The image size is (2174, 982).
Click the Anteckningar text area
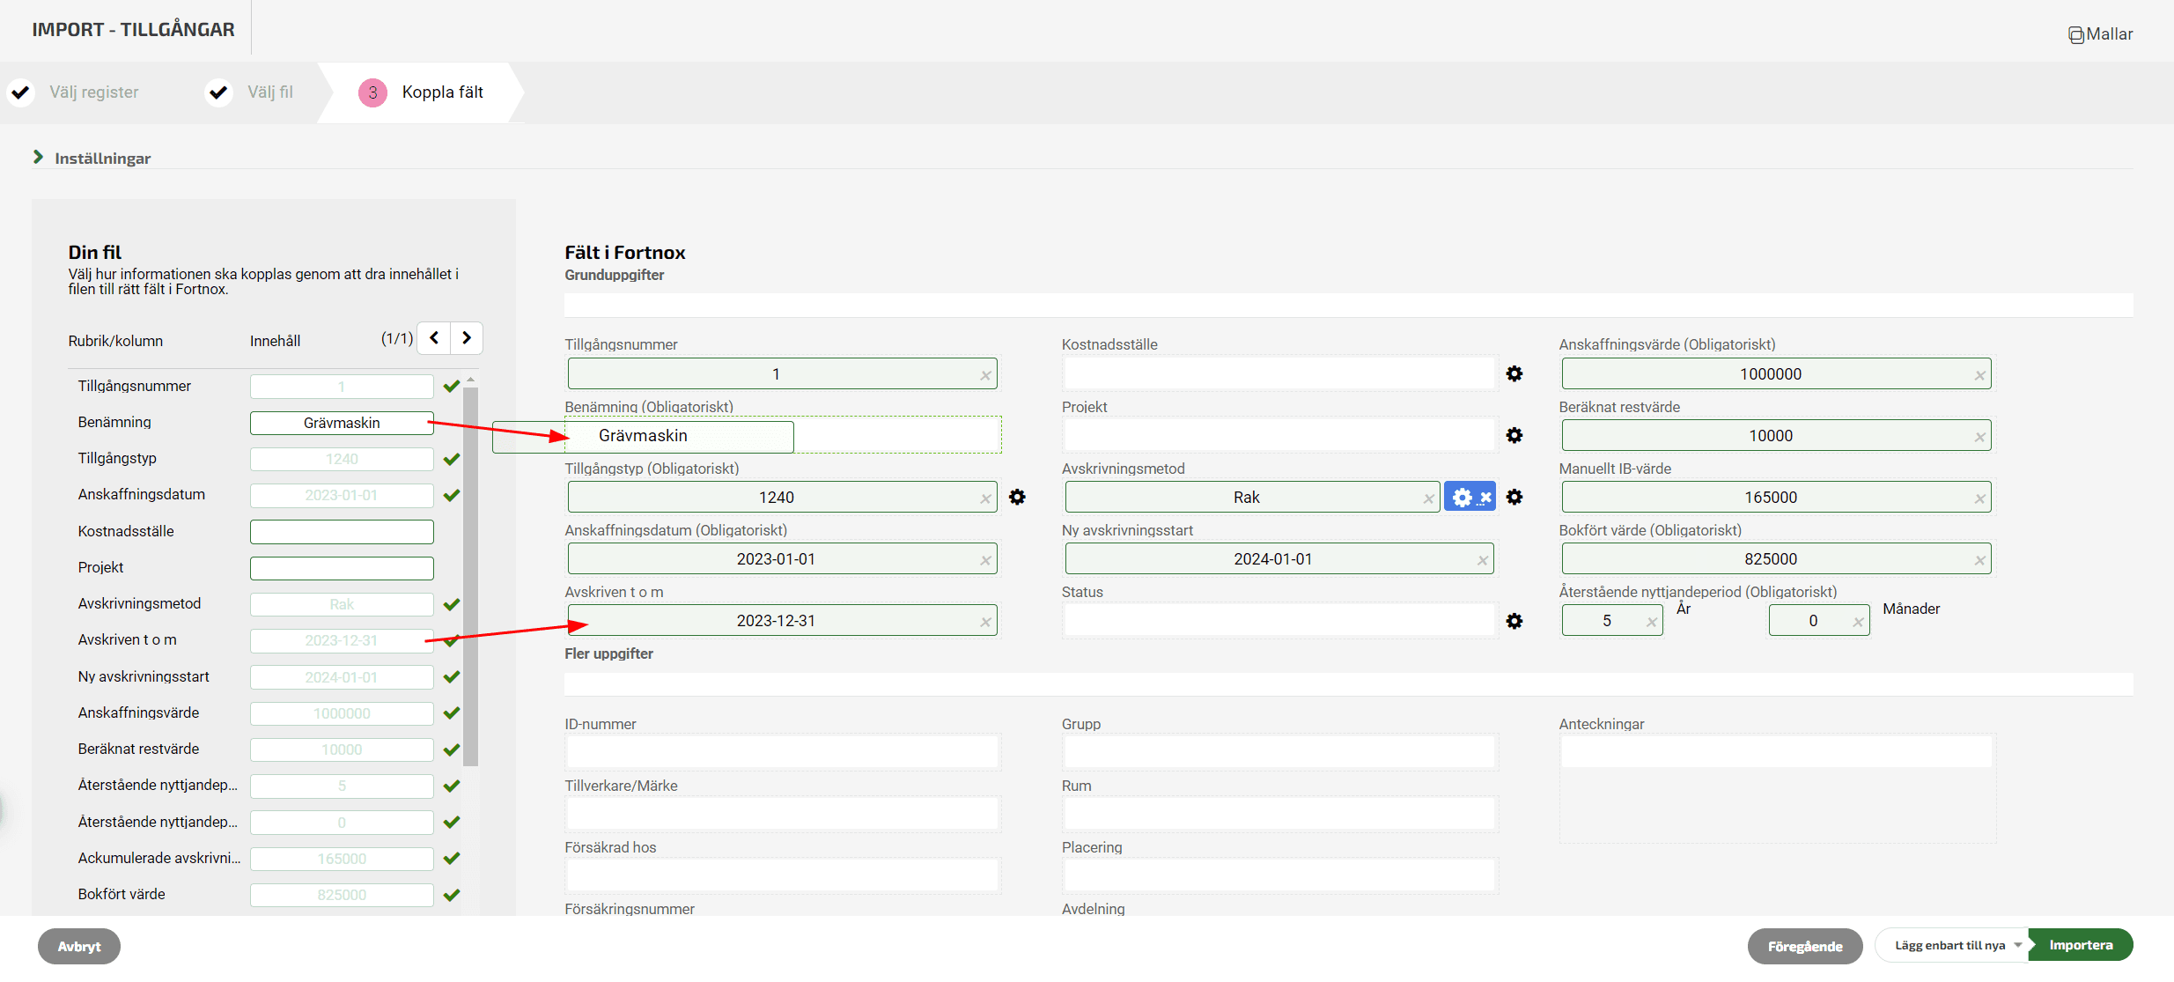1777,788
